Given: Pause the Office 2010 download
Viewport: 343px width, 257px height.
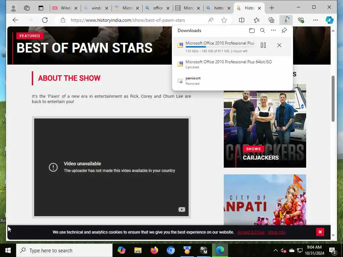Looking at the screenshot, I should [x=263, y=45].
